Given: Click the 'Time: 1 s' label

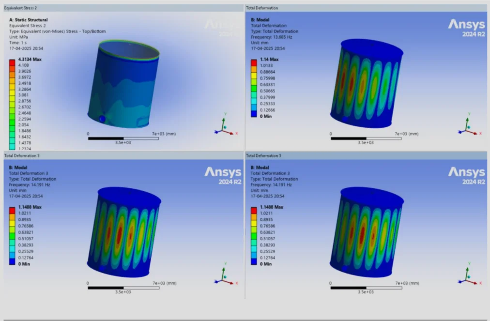Looking at the screenshot, I should [18, 43].
